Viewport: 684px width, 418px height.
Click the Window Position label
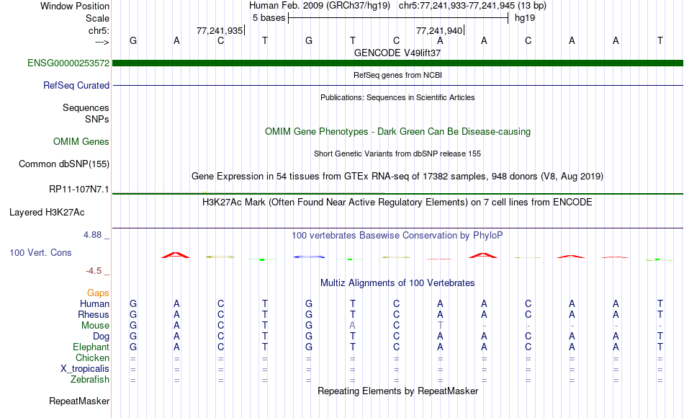click(75, 6)
